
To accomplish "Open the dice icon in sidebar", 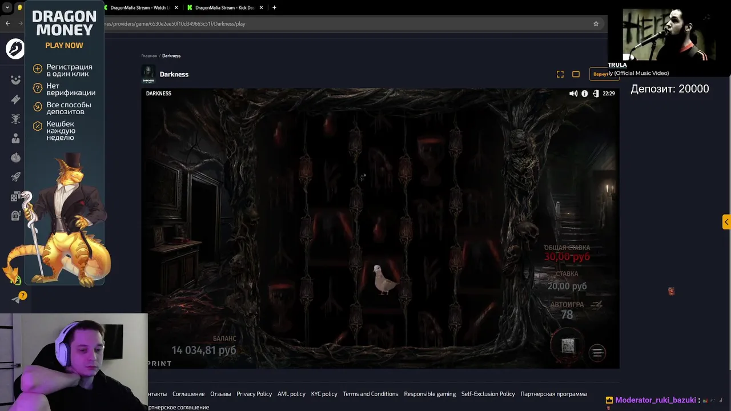I will (x=15, y=196).
